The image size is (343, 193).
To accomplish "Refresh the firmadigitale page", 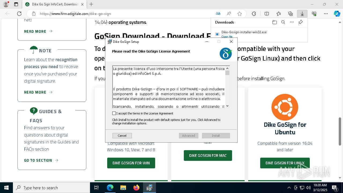I will point(19,14).
